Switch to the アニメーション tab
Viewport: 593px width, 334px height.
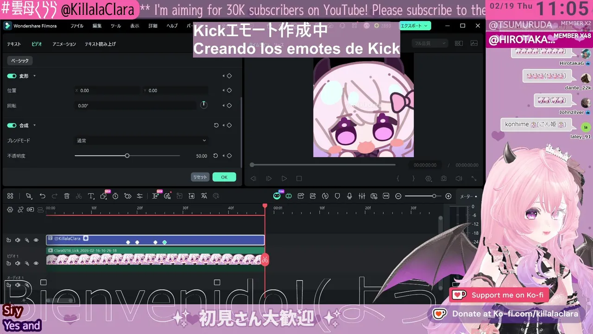click(x=64, y=44)
